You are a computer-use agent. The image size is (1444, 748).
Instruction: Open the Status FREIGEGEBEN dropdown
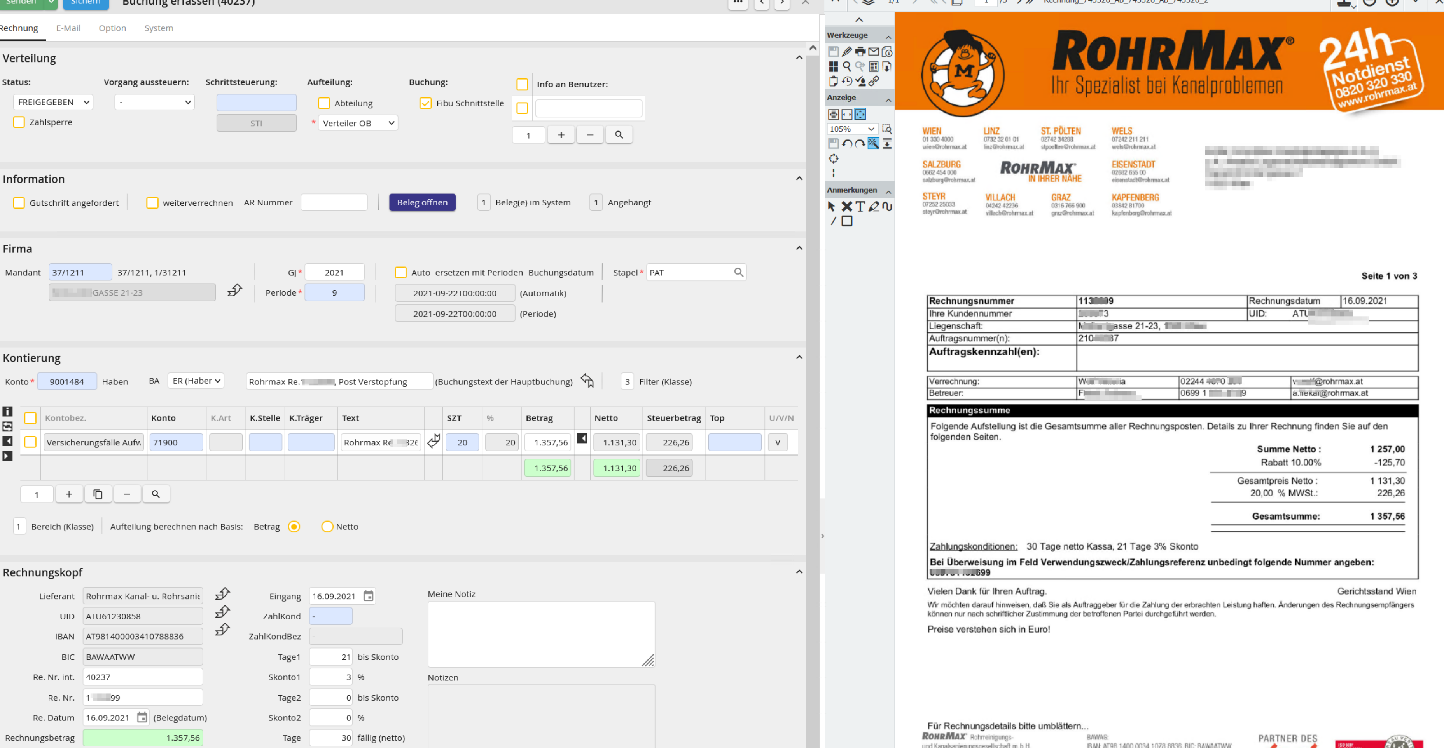click(53, 102)
